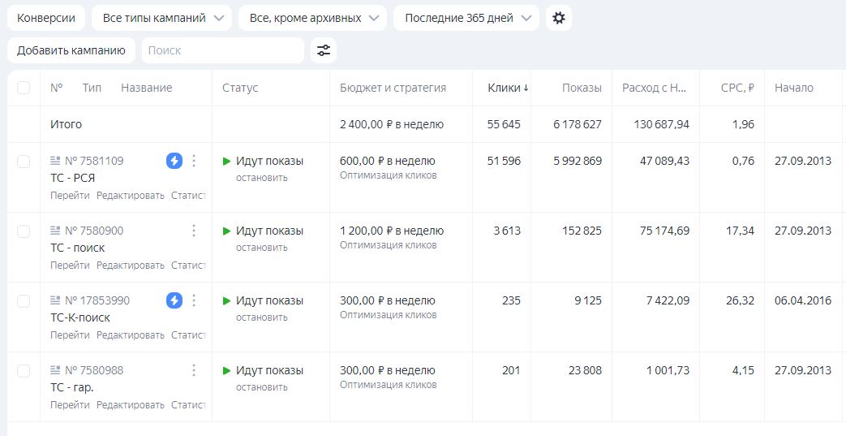This screenshot has width=846, height=436.
Task: Focus the Поиск search field
Action: (222, 50)
